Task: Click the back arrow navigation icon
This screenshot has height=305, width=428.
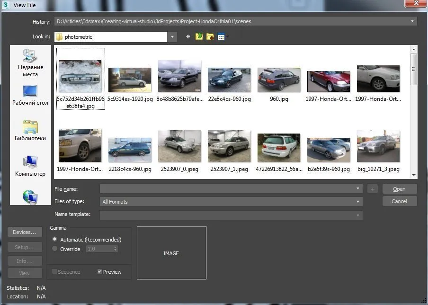Action: click(188, 37)
